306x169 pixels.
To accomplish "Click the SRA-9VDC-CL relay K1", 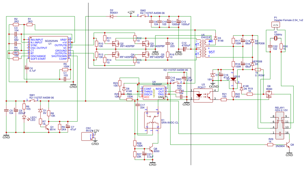I will point(152,120).
